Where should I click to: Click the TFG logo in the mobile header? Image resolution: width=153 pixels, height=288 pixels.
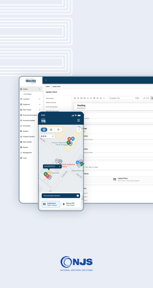[43, 120]
